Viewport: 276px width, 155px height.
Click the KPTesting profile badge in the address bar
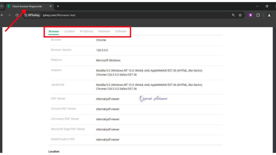(x=32, y=15)
